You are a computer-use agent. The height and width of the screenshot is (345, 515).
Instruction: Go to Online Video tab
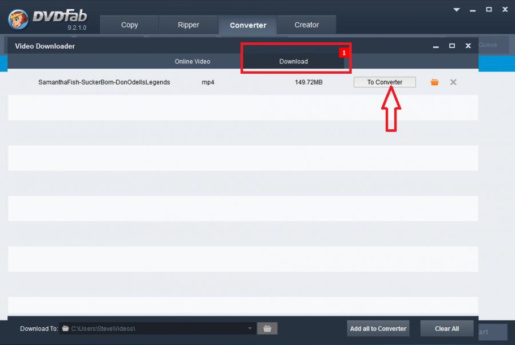pyautogui.click(x=192, y=61)
